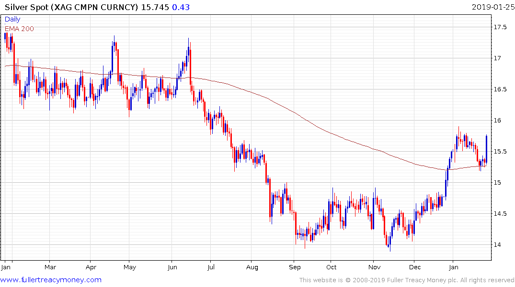Click the 14.5 price axis label
Image resolution: width=515 pixels, height=287 pixels.
click(500, 214)
